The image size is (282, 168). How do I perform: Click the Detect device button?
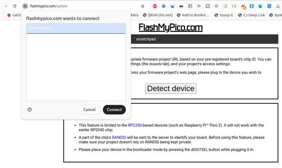tap(170, 88)
